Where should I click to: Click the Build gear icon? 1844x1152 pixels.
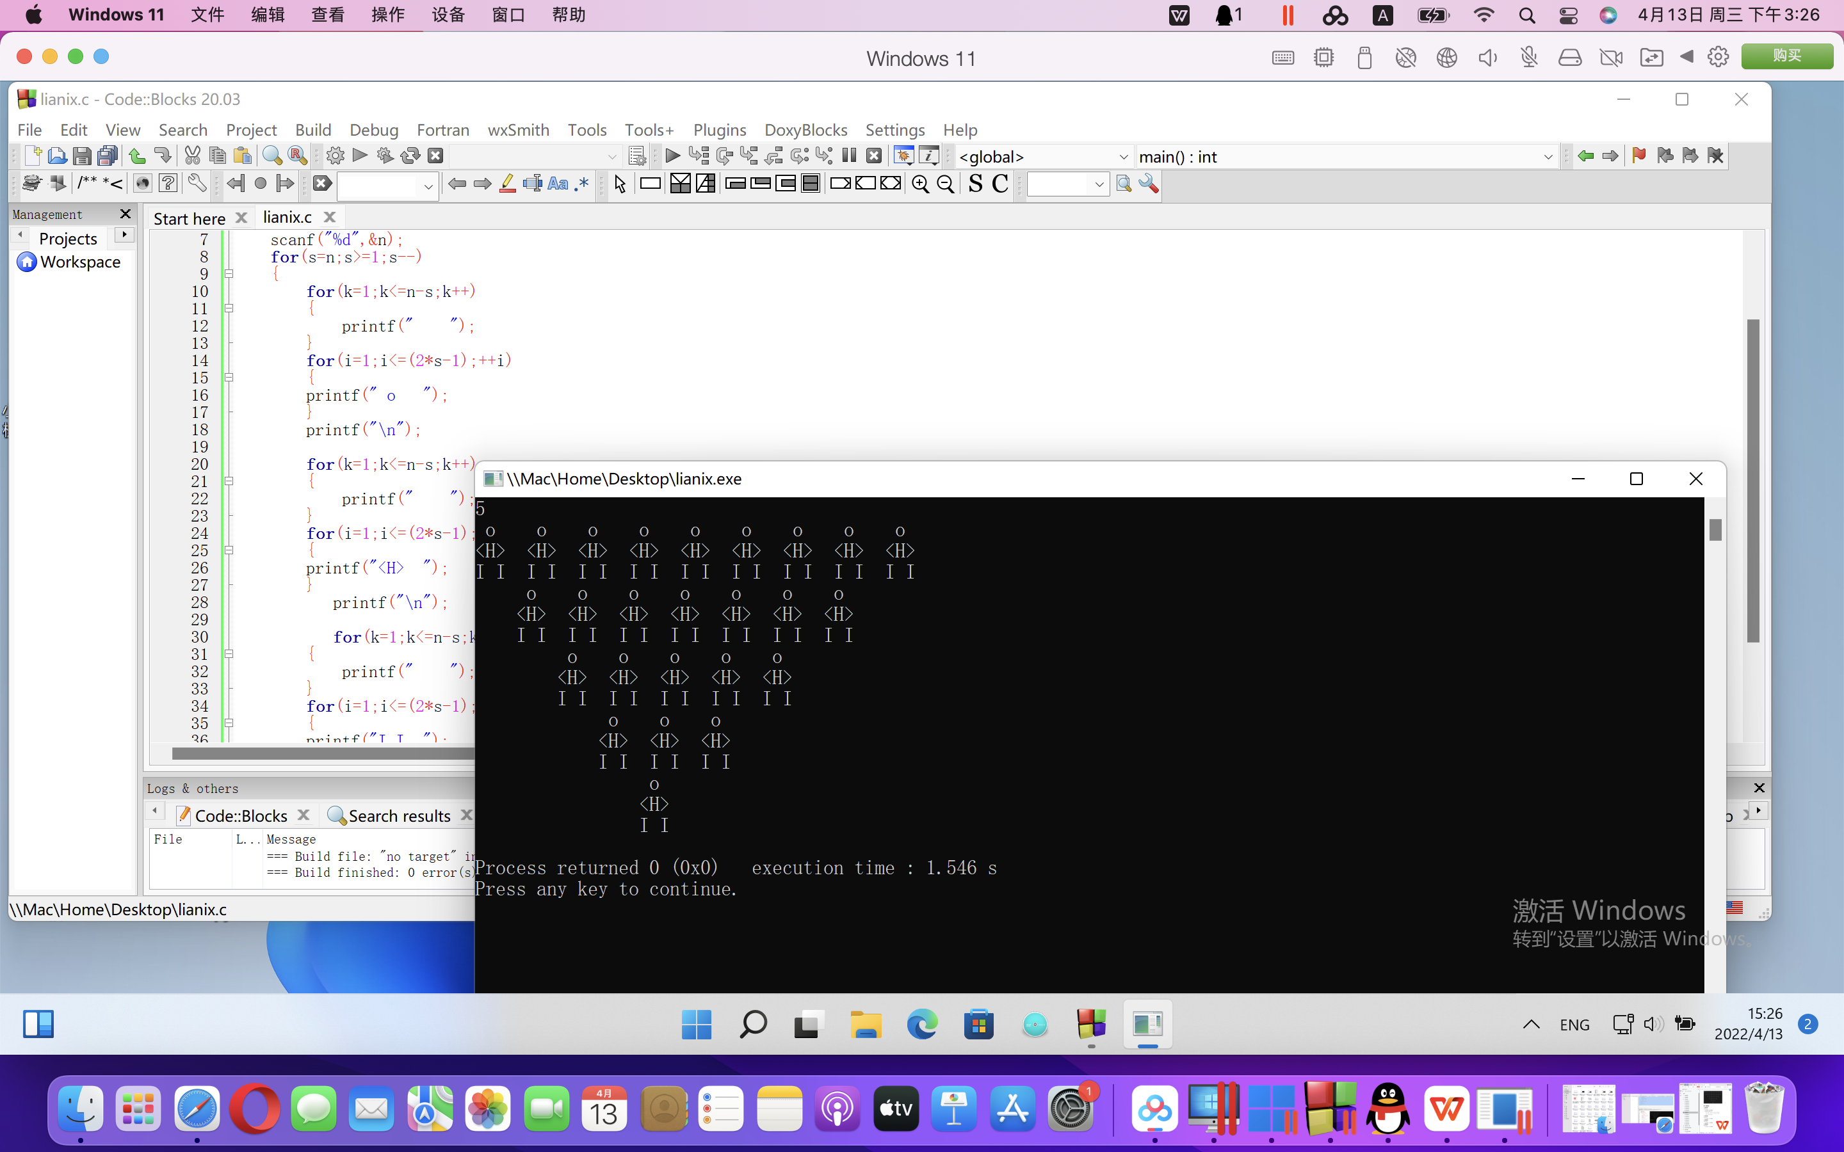(334, 156)
